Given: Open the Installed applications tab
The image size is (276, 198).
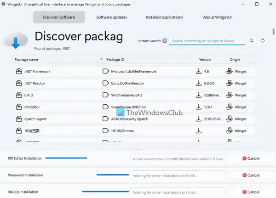Looking at the screenshot, I should pyautogui.click(x=164, y=17).
